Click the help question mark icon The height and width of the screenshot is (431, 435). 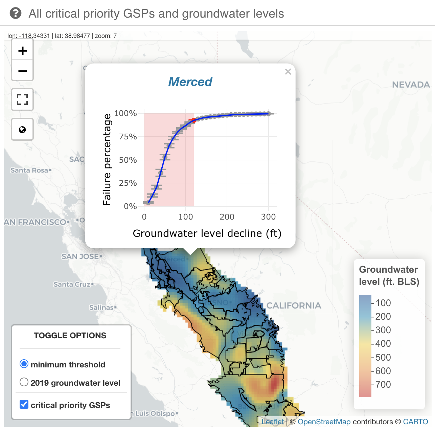(x=16, y=14)
